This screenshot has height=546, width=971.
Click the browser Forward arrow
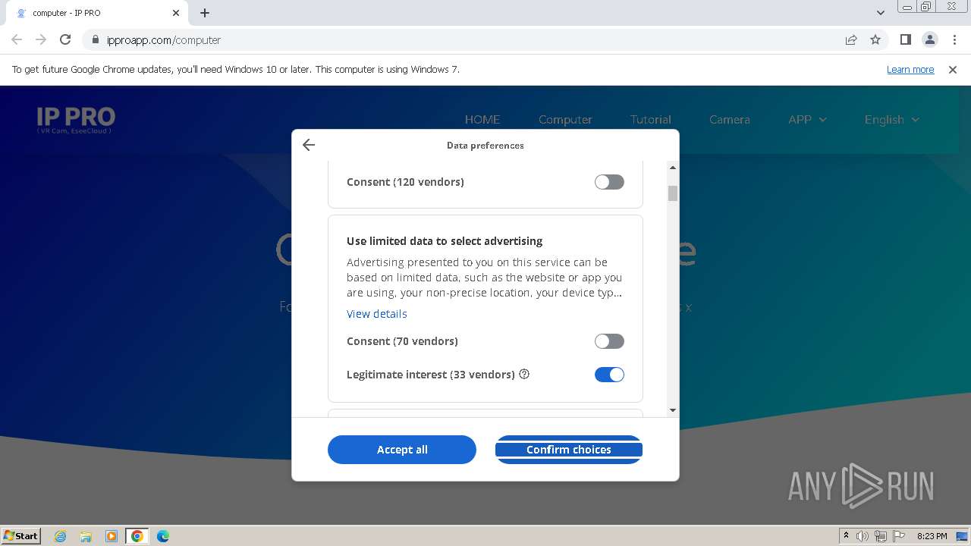coord(41,39)
